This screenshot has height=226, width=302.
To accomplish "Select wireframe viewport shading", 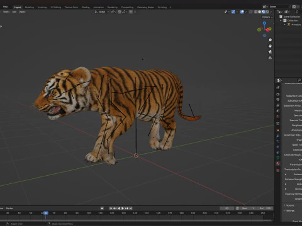I will pyautogui.click(x=255, y=12).
